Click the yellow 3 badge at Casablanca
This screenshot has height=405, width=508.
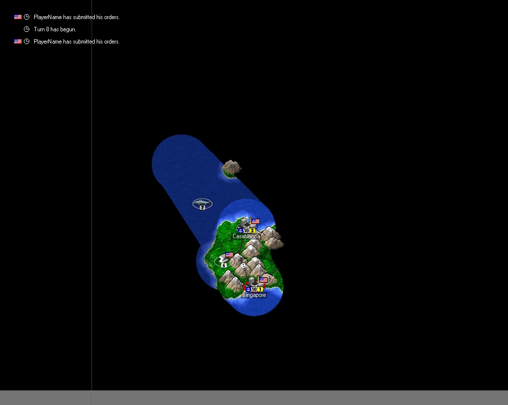point(253,230)
